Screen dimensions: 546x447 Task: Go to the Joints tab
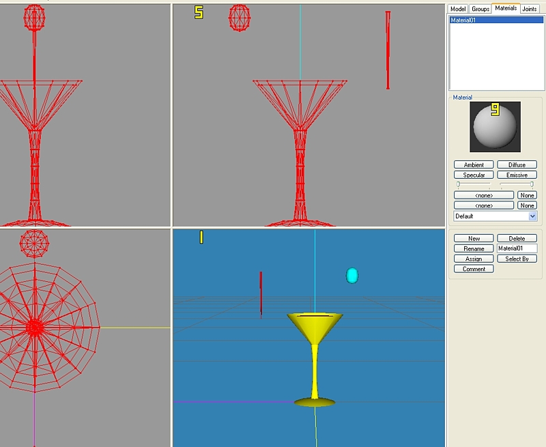click(x=530, y=9)
